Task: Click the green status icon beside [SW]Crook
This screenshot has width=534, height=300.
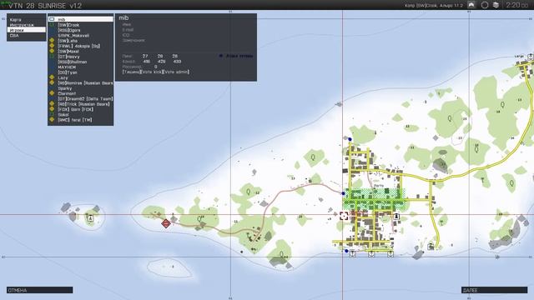Action: point(52,25)
